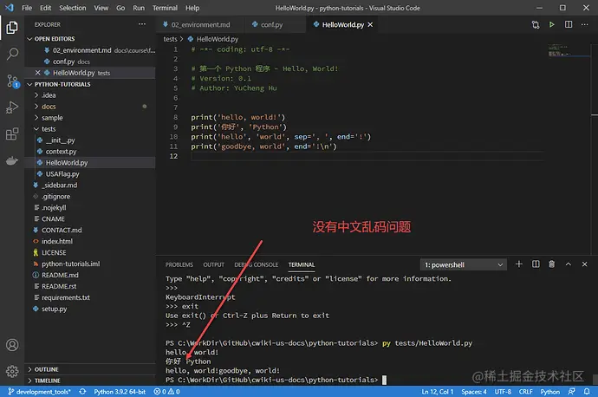Open the Run menu
Viewport: 598px width, 397px height.
(139, 8)
